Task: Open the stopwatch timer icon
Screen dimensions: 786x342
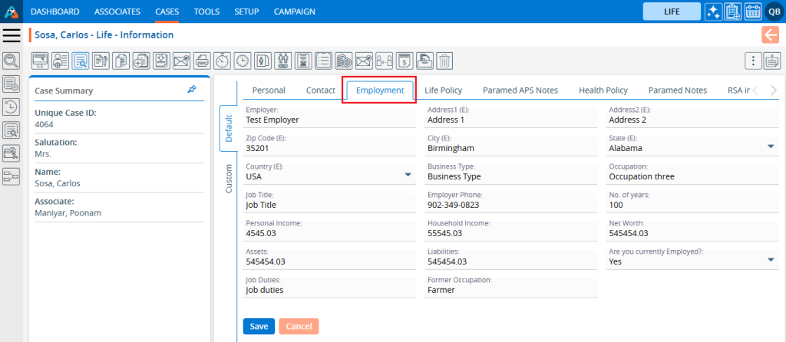Action: [221, 61]
